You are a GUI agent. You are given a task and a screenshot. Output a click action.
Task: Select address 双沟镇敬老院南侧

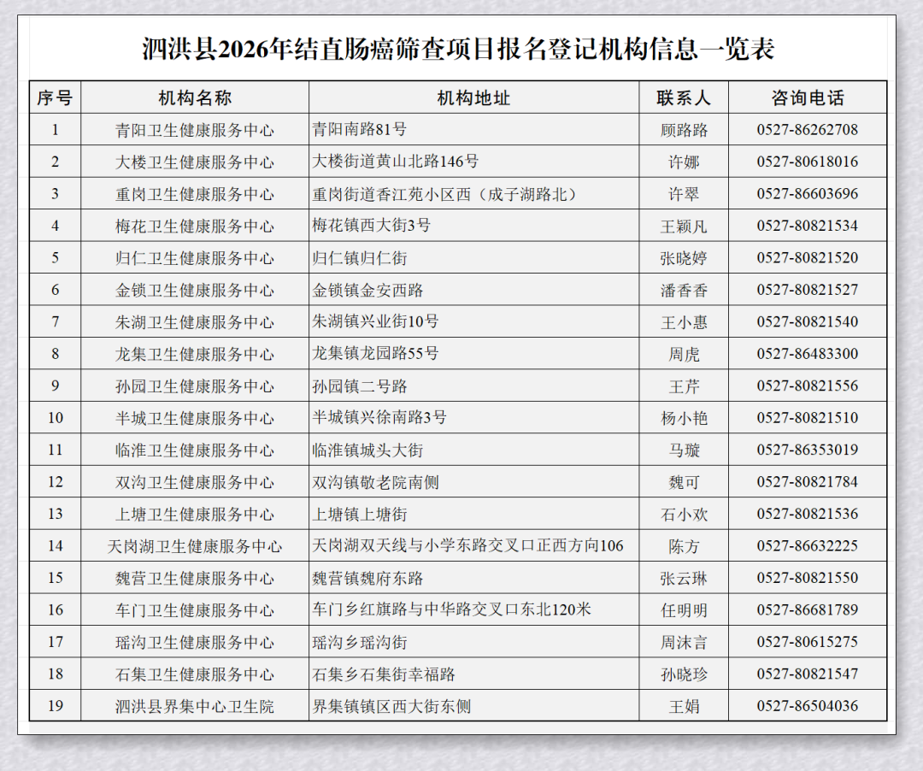pyautogui.click(x=376, y=482)
